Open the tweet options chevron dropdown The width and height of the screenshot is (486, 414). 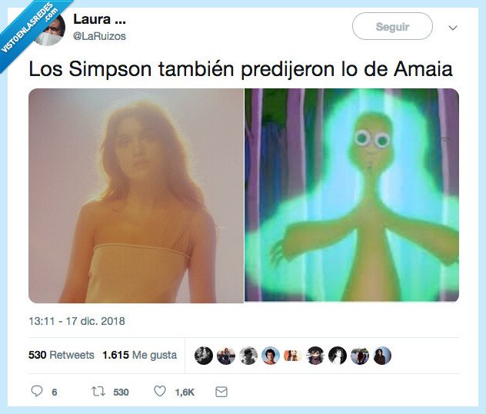tap(453, 28)
